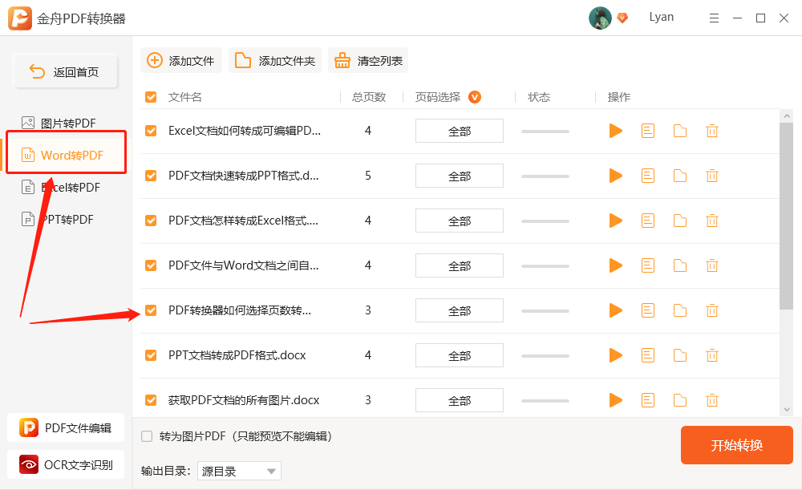The height and width of the screenshot is (490, 802).
Task: Click 返回首页 button
Action: (66, 71)
